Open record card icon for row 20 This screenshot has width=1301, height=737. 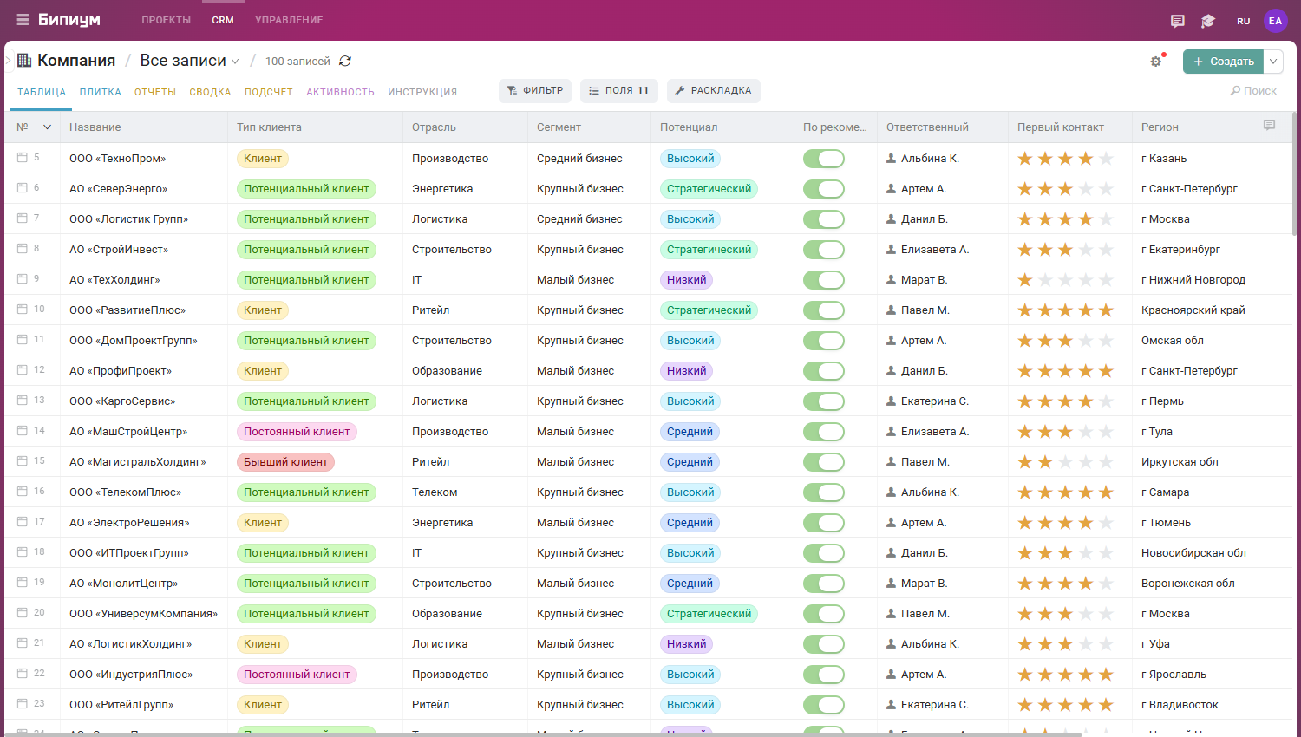pos(23,613)
